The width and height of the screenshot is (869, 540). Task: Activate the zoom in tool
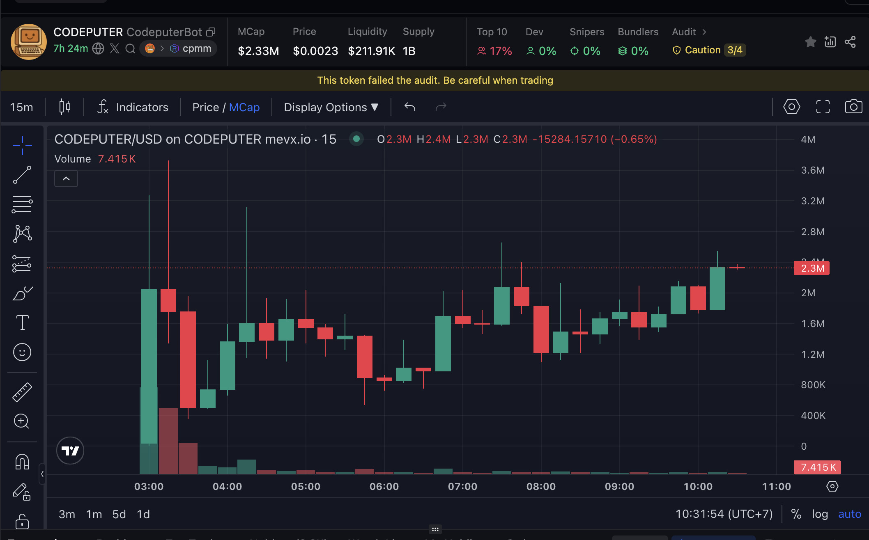point(22,421)
